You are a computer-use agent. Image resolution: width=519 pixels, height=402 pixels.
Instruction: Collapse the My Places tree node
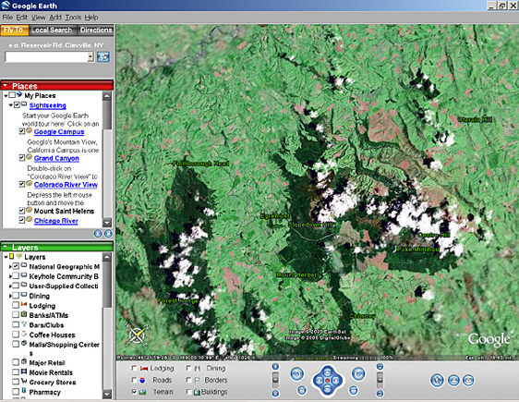[6, 96]
